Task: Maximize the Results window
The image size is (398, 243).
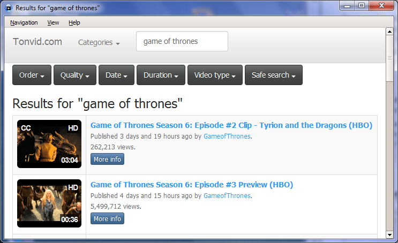Action: 362,6
